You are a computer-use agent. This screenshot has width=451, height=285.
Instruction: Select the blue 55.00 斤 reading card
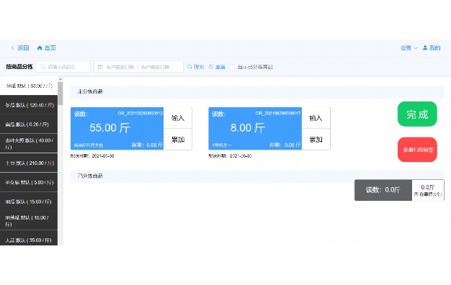coord(117,128)
